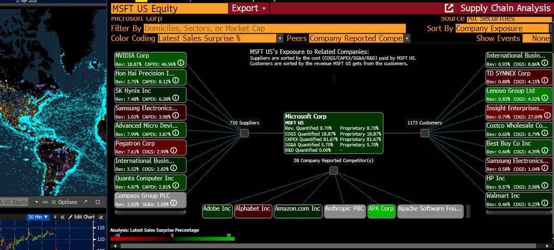Click the 1173 Customers node square
The width and height of the screenshot is (554, 250).
424,133
